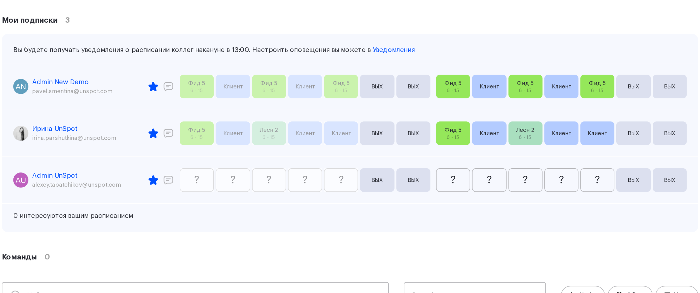This screenshot has height=293, width=700.
Task: Select bright Лесн 2 schedule cell for Ирина
Action: coord(525,133)
